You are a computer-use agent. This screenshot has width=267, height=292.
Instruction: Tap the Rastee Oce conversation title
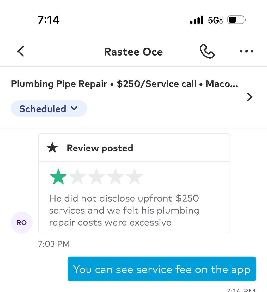coord(133,52)
